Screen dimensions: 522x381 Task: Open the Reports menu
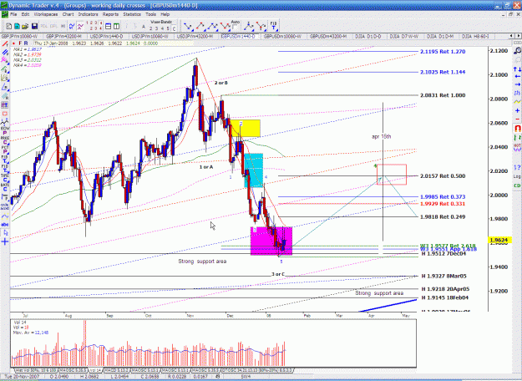[x=110, y=14]
